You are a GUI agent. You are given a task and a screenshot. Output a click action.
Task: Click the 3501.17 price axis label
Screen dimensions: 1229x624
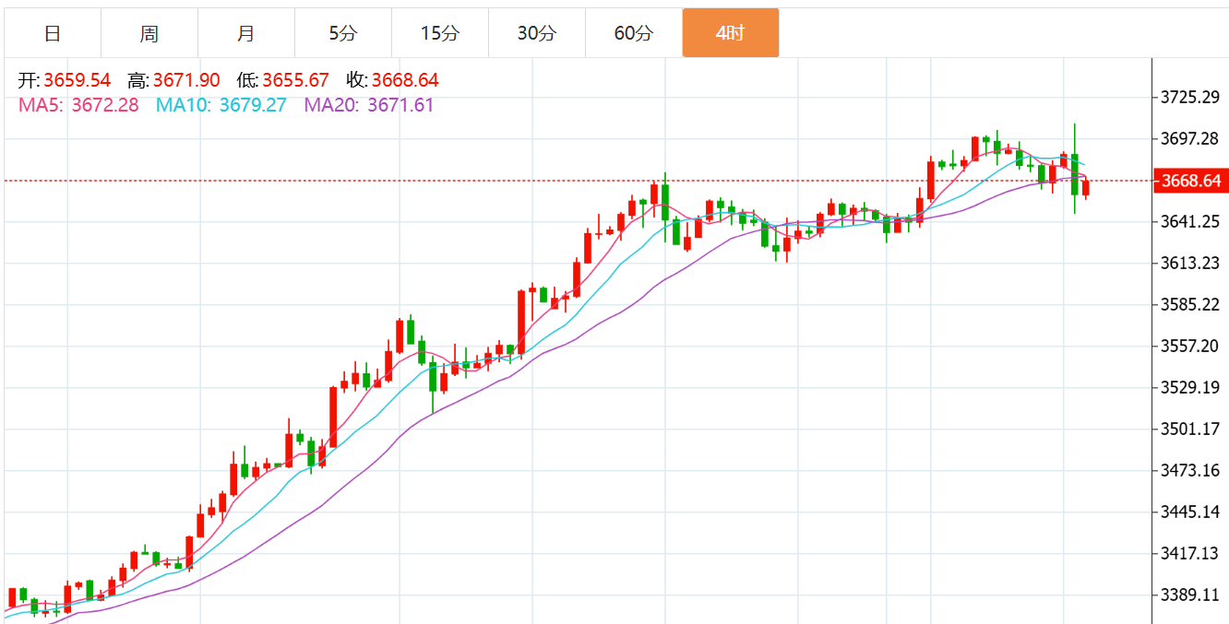[x=1190, y=429]
